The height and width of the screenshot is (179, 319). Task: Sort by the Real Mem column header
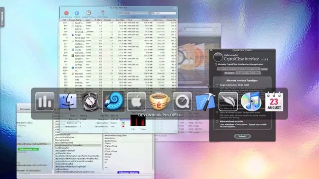[x=120, y=20]
